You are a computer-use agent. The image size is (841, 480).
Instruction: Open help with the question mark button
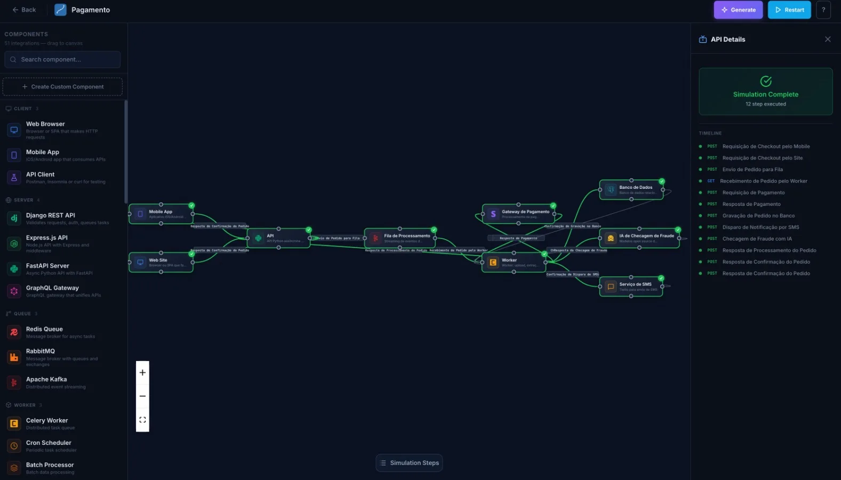pyautogui.click(x=823, y=10)
